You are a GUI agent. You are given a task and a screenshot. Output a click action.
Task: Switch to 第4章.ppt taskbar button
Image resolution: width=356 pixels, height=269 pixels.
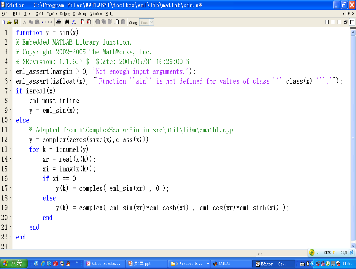[147, 264]
